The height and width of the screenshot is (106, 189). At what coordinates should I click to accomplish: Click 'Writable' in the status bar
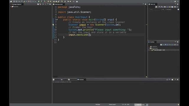[98, 105]
